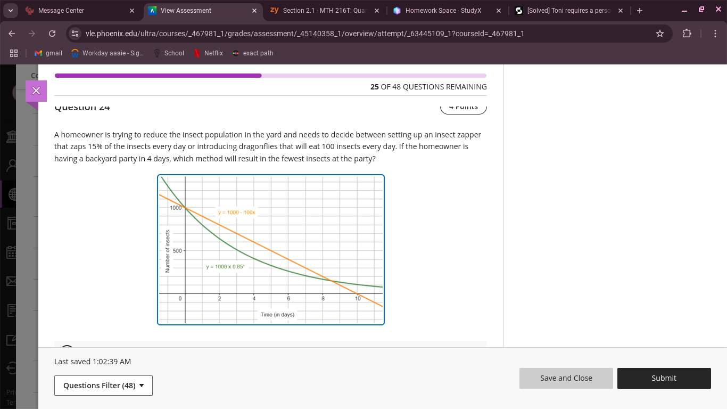Viewport: 727px width, 409px height.
Task: Minimize the Chrome window
Action: (684, 11)
